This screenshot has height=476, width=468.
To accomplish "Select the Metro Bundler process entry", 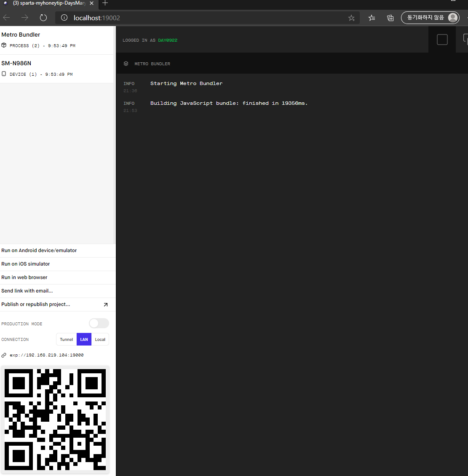I will point(56,40).
